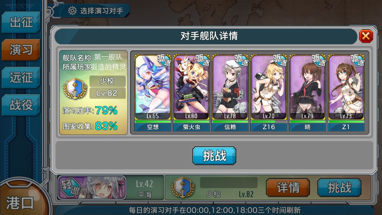Click the rank emblem in bottom opponent row

coord(183,187)
